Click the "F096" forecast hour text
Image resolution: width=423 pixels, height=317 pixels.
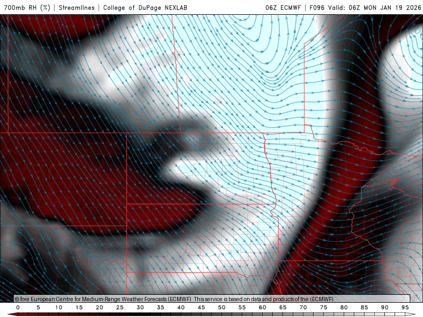click(x=317, y=7)
